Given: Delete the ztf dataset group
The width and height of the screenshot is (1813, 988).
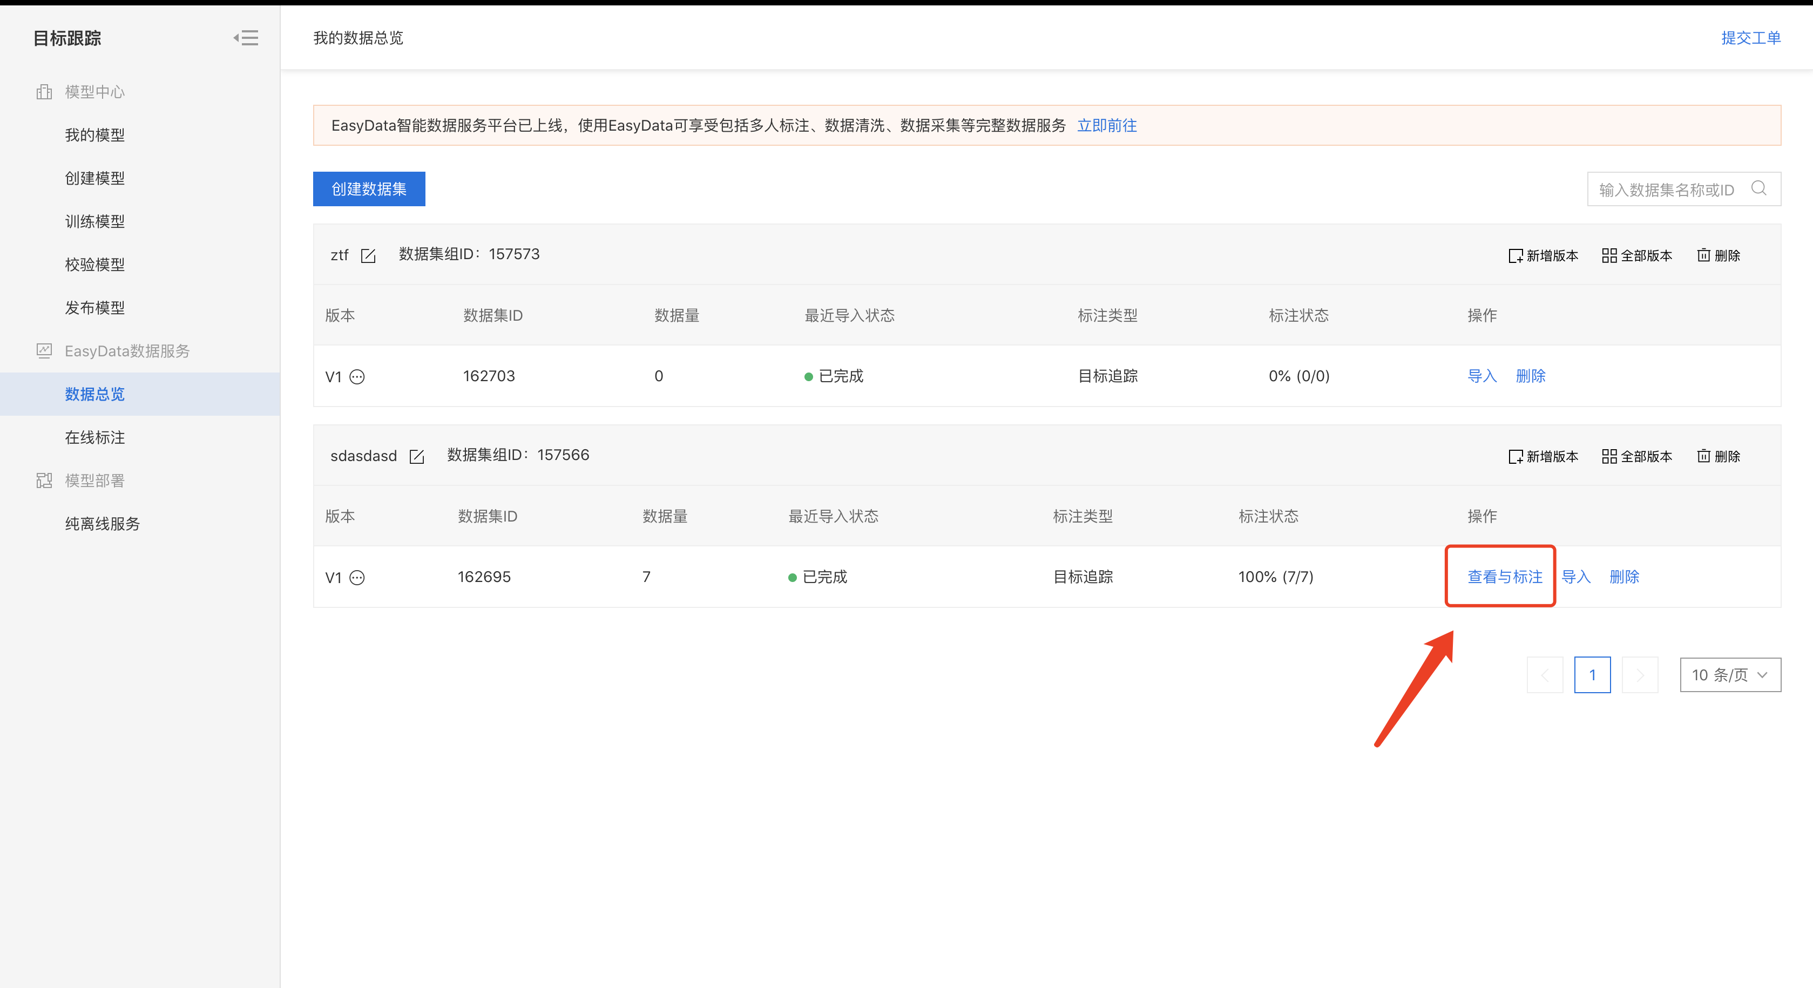Looking at the screenshot, I should point(1719,255).
